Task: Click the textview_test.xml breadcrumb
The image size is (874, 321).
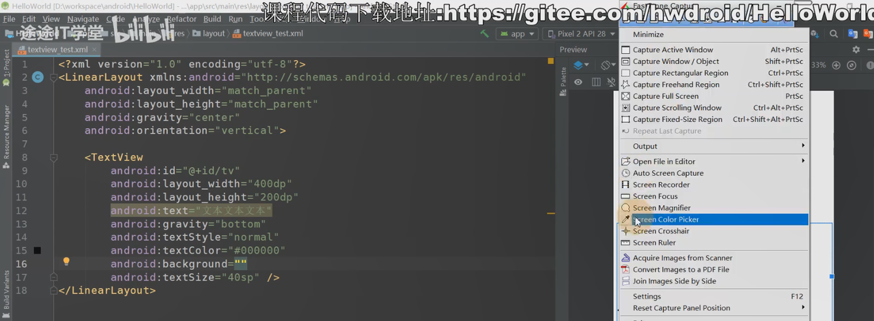Action: tap(268, 33)
